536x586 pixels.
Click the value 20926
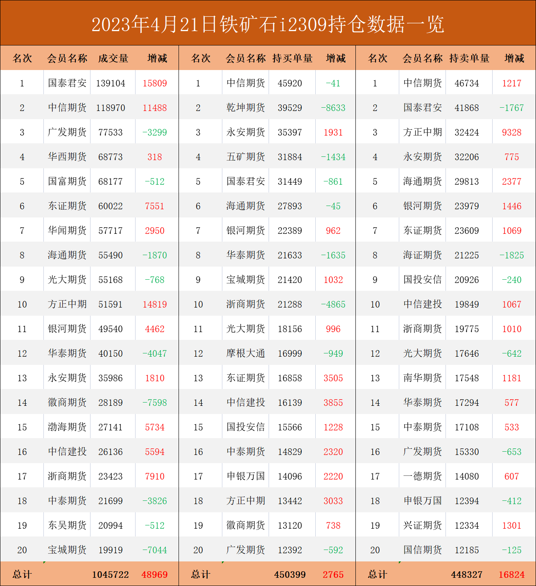[x=467, y=280]
